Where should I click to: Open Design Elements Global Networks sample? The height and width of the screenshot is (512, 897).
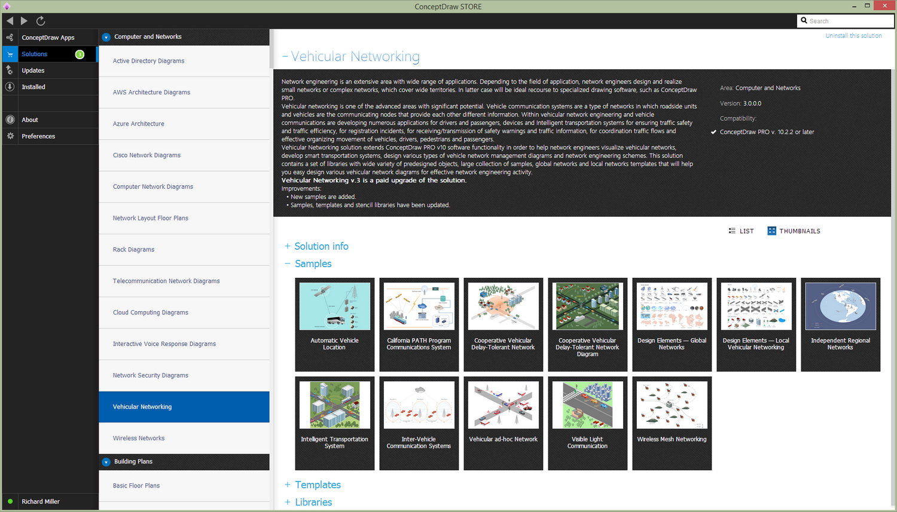pyautogui.click(x=672, y=324)
